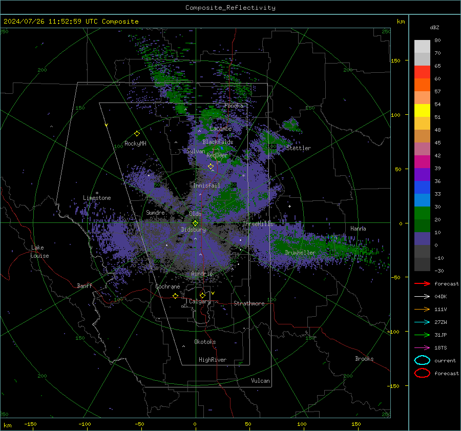This screenshot has height=431, width=461.
Task: Click the Didsbury town label
Action: pos(194,230)
